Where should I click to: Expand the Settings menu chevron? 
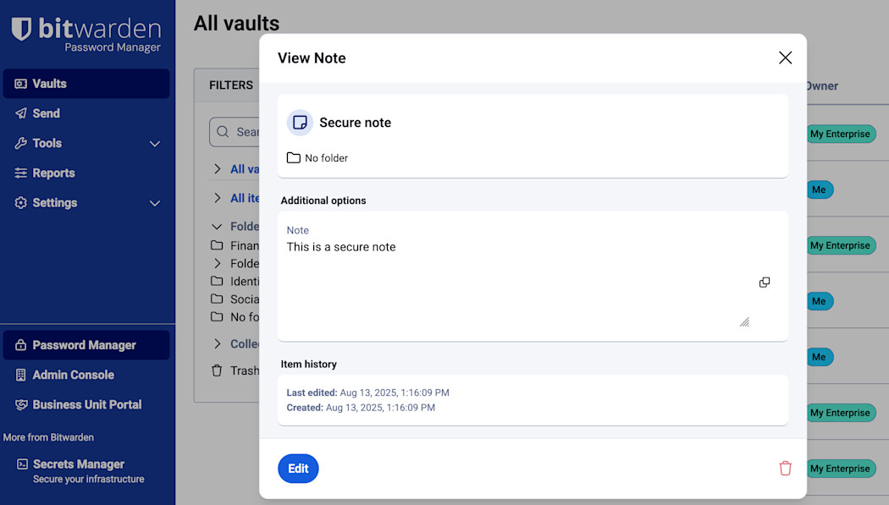click(x=155, y=203)
